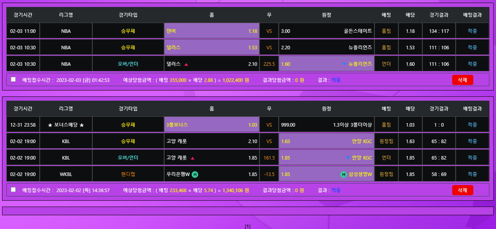The width and height of the screenshot is (496, 229).
Task: Check the box for the 2023-02-03 bet slip
Action: point(14,79)
